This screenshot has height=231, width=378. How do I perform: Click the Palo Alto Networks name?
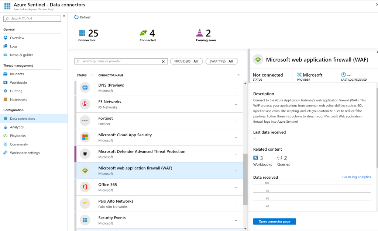[x=116, y=201]
